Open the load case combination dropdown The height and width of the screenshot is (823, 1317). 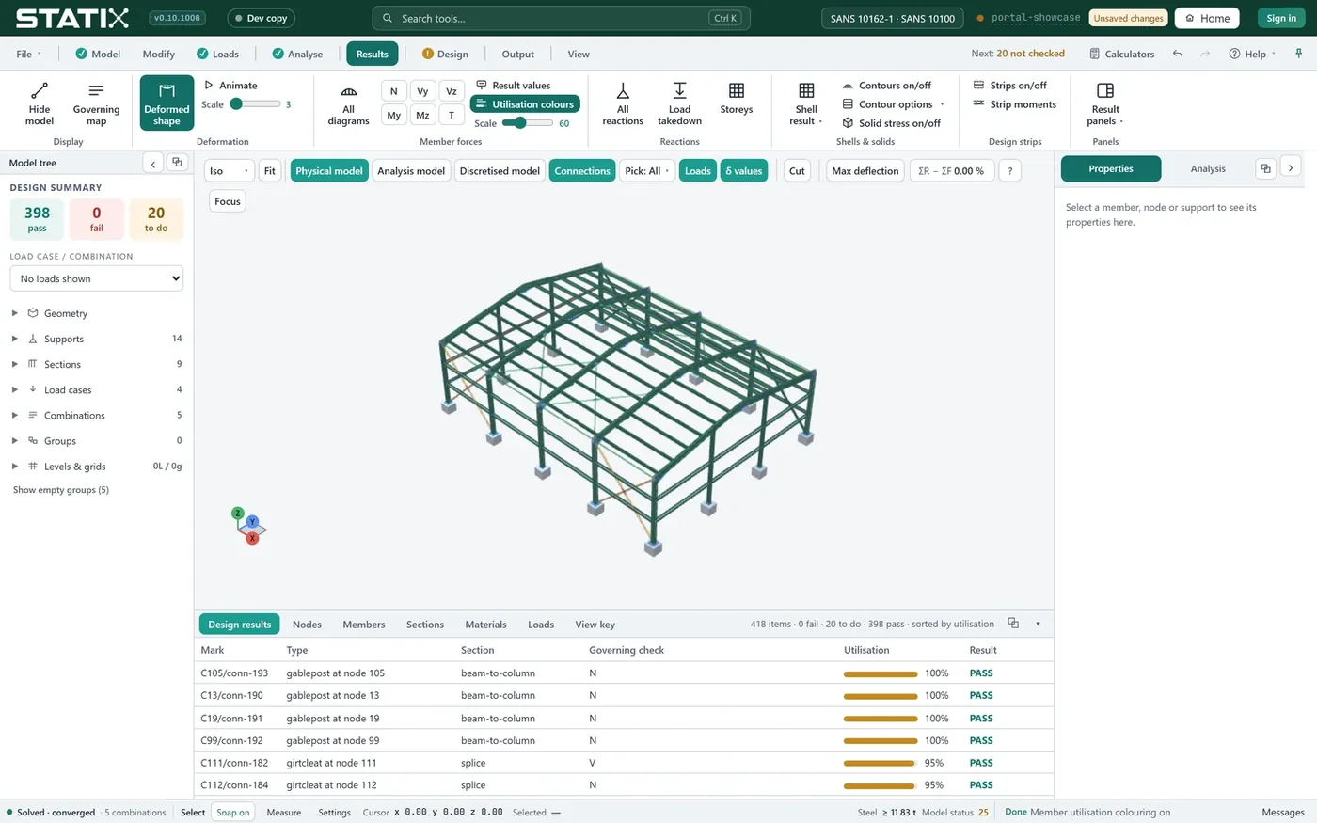[96, 278]
